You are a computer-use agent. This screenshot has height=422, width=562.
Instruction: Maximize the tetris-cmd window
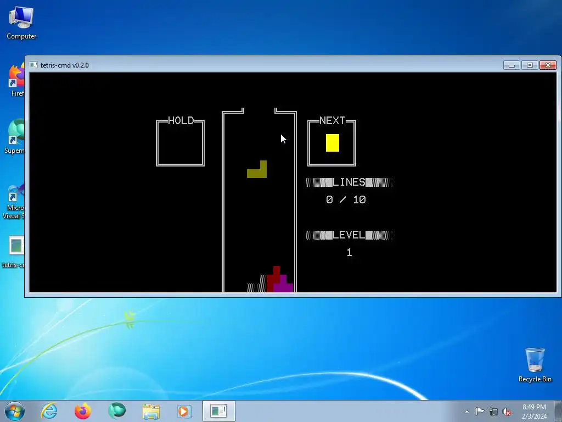530,65
